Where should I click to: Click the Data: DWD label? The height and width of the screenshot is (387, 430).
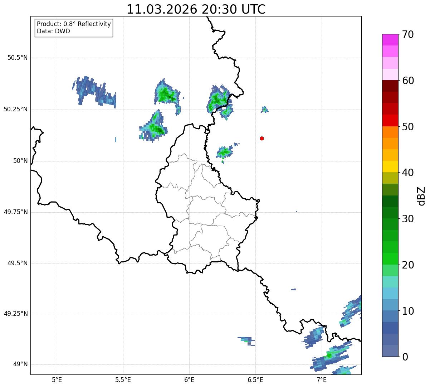[53, 31]
